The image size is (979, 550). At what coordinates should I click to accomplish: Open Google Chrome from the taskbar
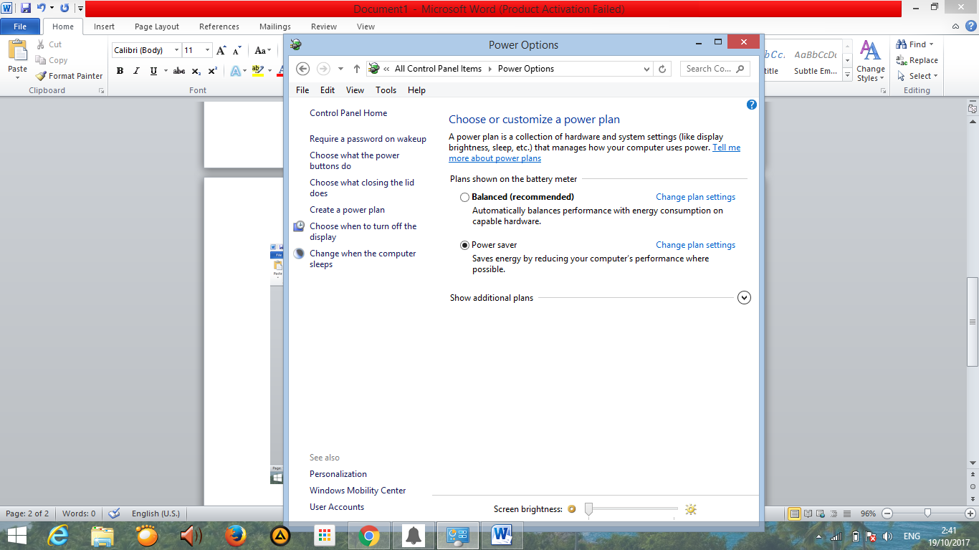369,535
